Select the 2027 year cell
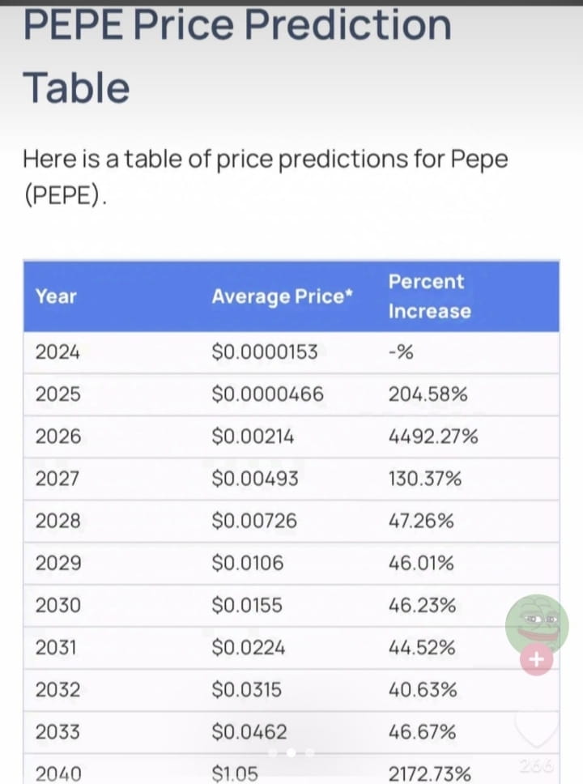The width and height of the screenshot is (583, 784). click(x=57, y=479)
